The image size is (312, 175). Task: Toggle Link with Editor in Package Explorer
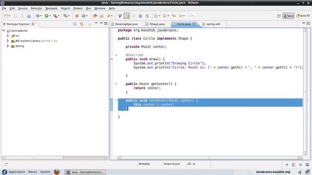[x=81, y=24]
